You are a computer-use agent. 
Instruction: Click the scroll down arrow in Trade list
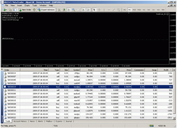(174, 118)
